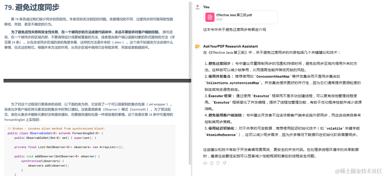Image resolution: width=384 pixels, height=176 pixels.
Task: Click the pink PDF file icon in the attachment
Action: point(210,17)
